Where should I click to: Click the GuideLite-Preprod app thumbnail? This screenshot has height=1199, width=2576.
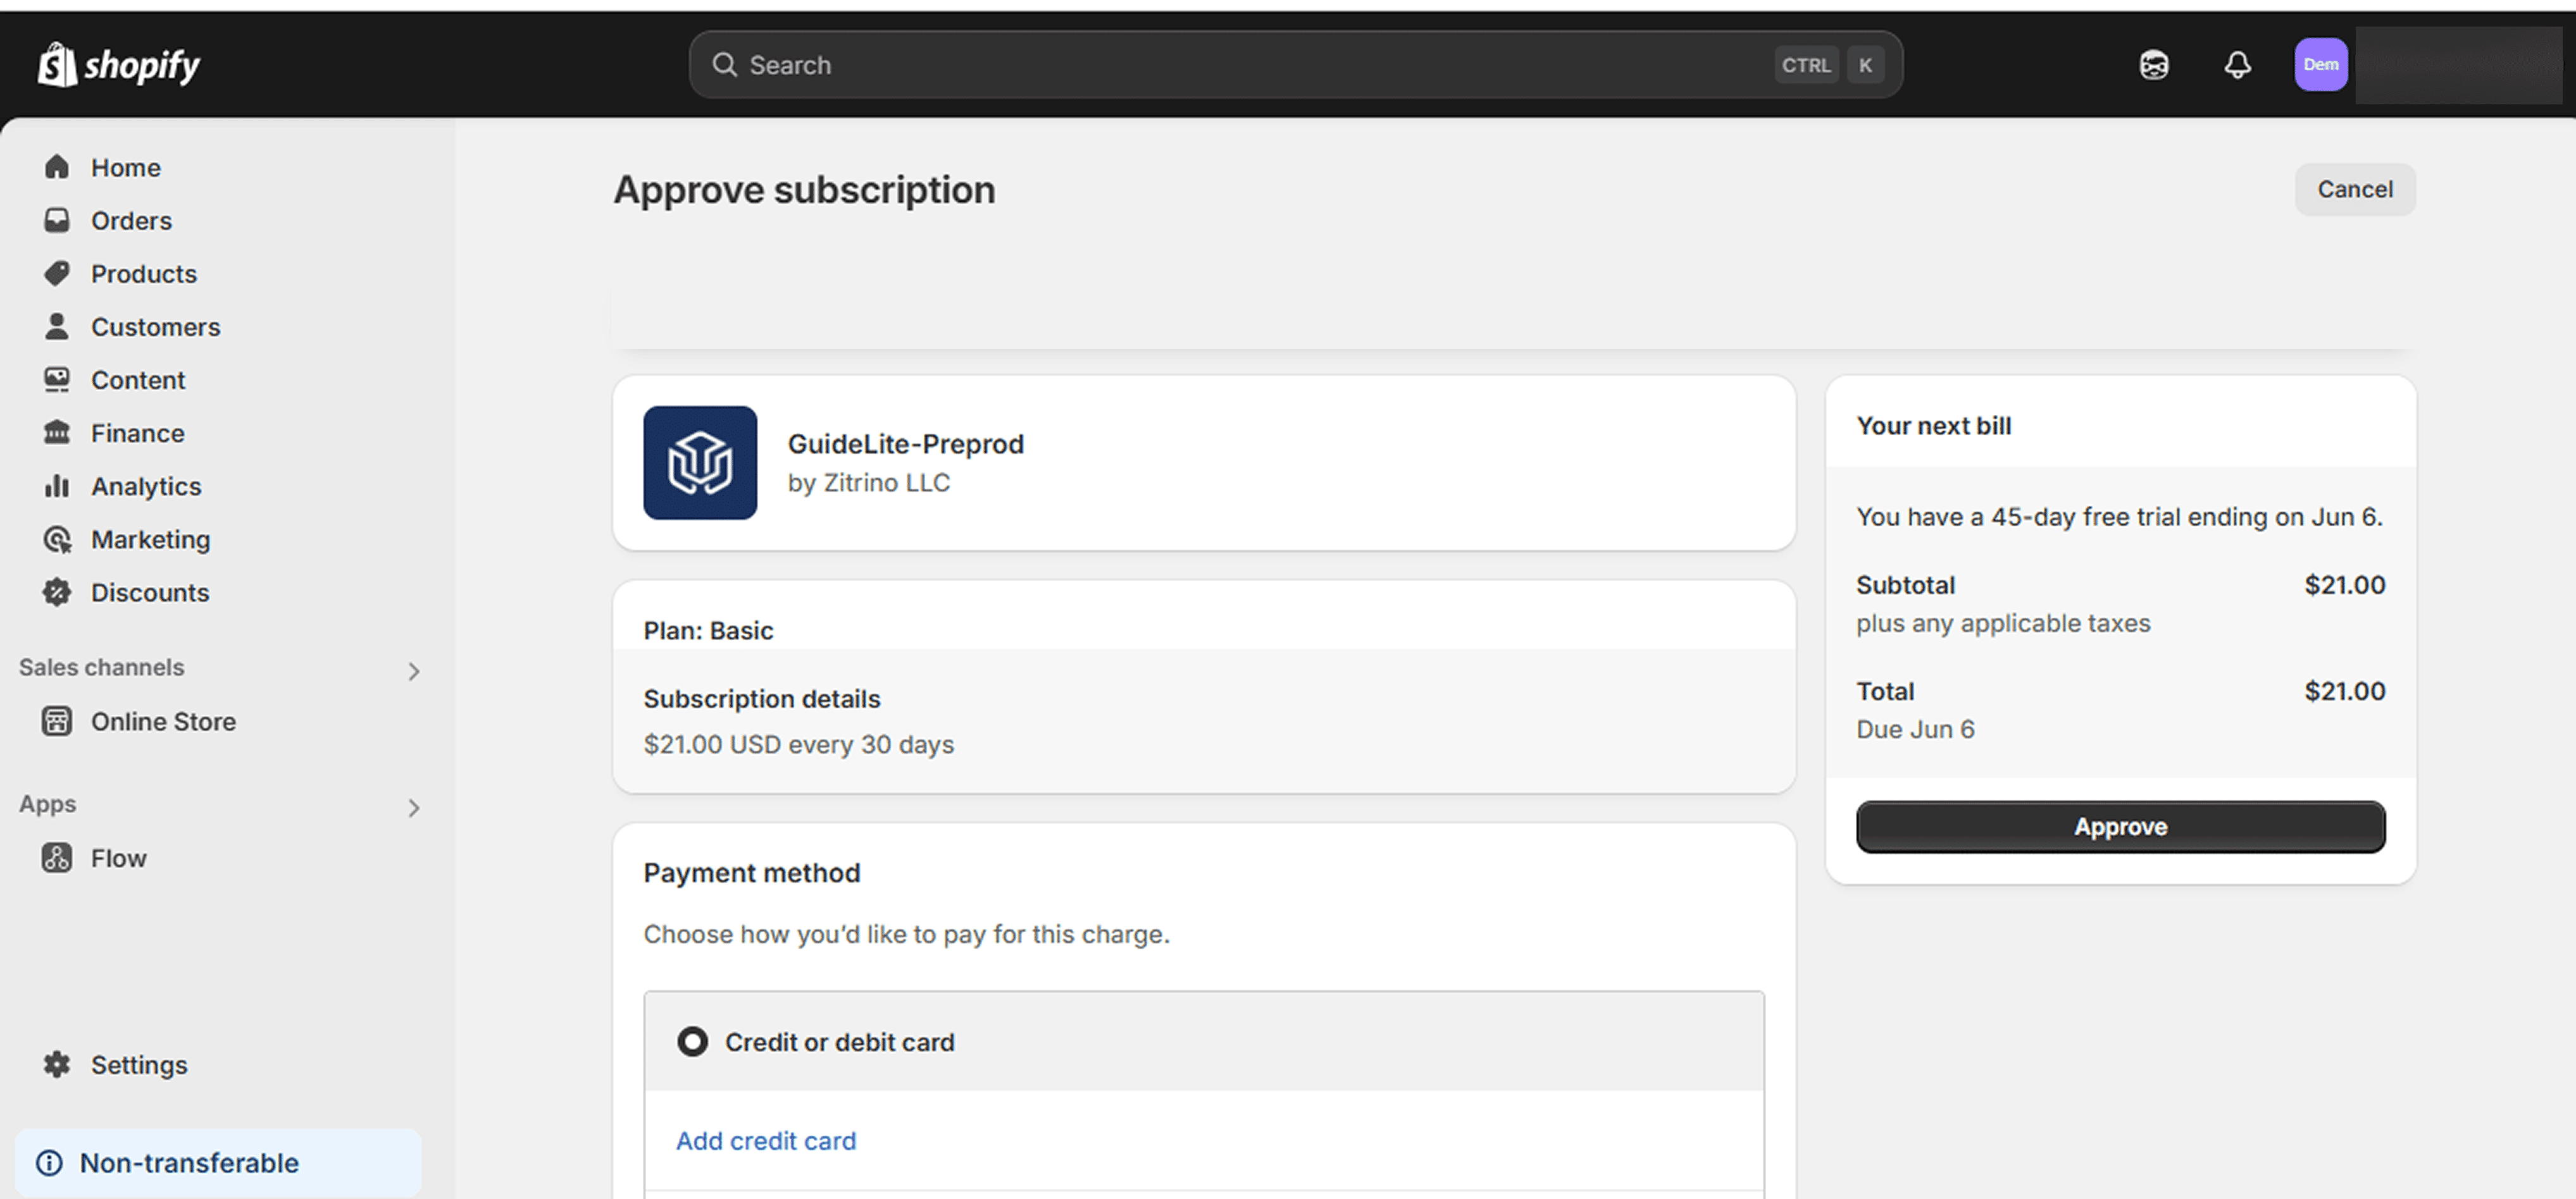(700, 463)
